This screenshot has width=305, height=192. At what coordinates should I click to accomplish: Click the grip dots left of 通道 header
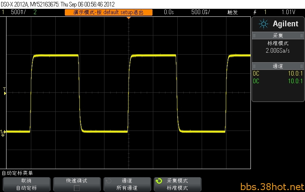(254, 66)
